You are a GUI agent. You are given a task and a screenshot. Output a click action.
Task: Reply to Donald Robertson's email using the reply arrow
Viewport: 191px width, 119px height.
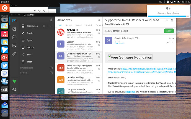pos(168,42)
